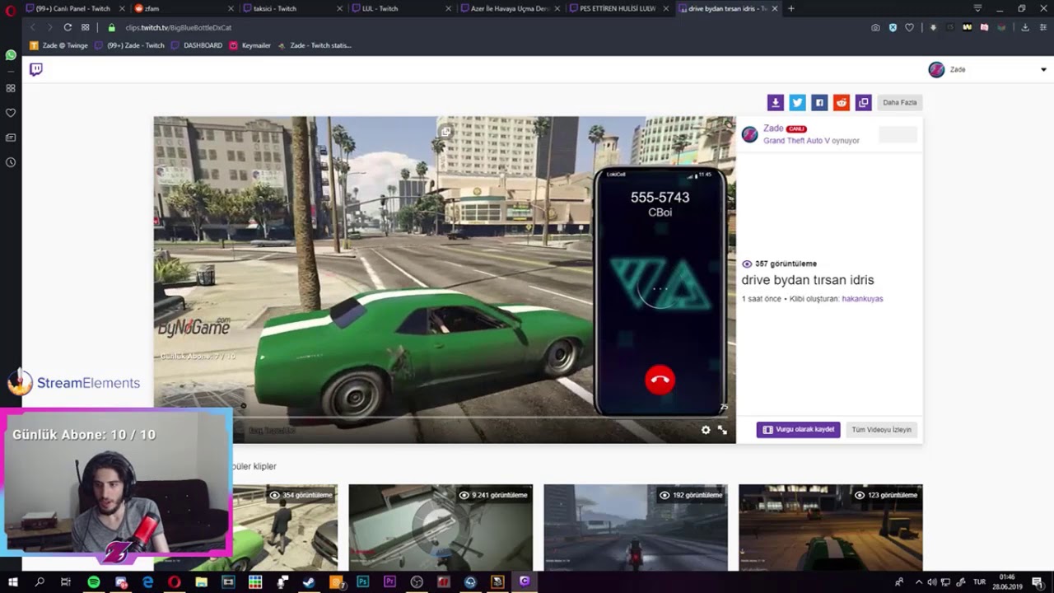Switch to the 'taksici - Twitch' tab
Screen dimensions: 1054x593
pos(293,8)
